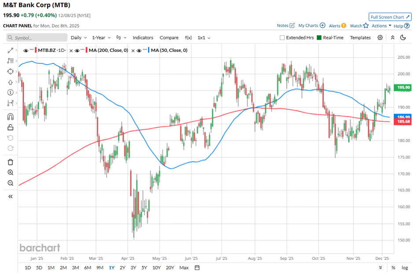Open the f(x) expressions menu
Image resolution: width=414 pixels, height=274 pixels.
click(x=188, y=38)
